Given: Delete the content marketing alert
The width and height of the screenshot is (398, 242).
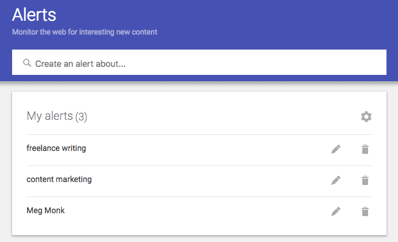Looking at the screenshot, I should coord(365,180).
